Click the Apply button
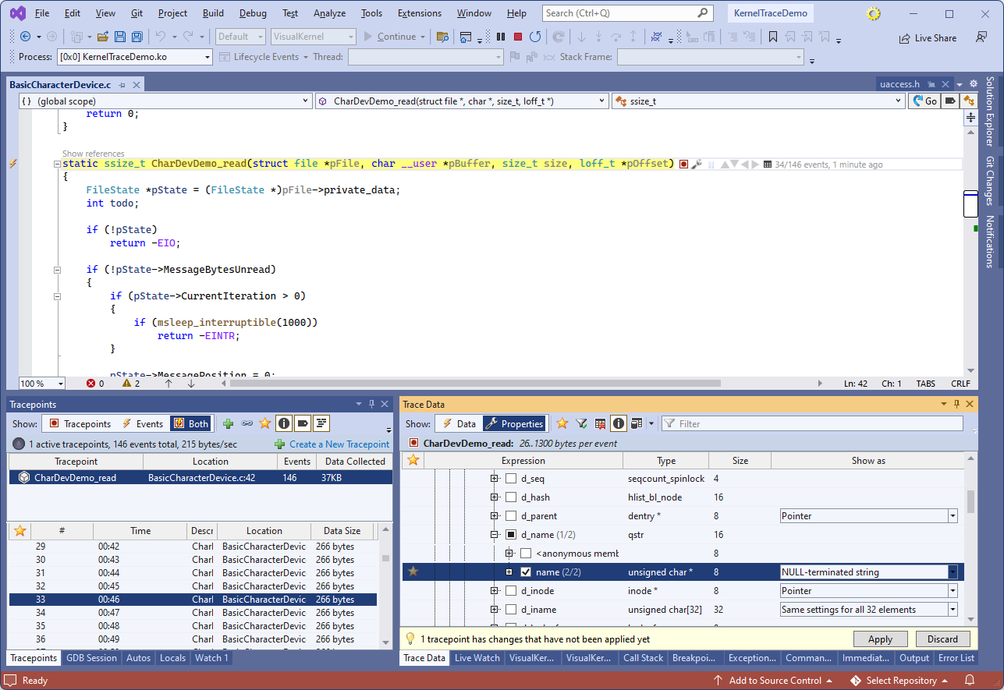 pos(880,639)
